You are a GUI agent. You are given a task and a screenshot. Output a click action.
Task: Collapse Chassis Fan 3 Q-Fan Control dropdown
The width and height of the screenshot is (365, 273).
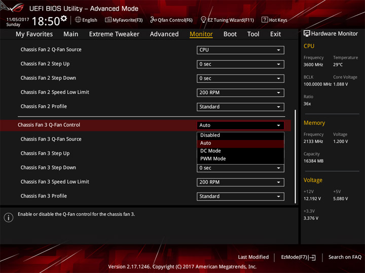coord(240,125)
